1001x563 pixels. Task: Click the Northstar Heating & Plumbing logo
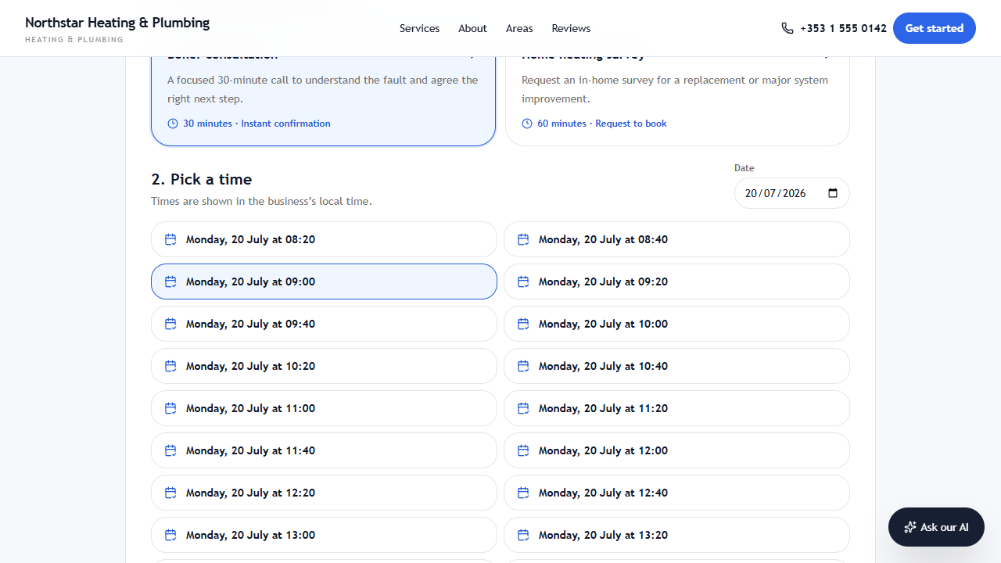tap(117, 28)
